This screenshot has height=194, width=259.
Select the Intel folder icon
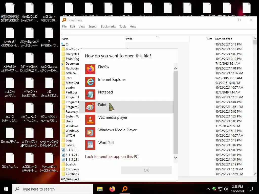(63, 78)
